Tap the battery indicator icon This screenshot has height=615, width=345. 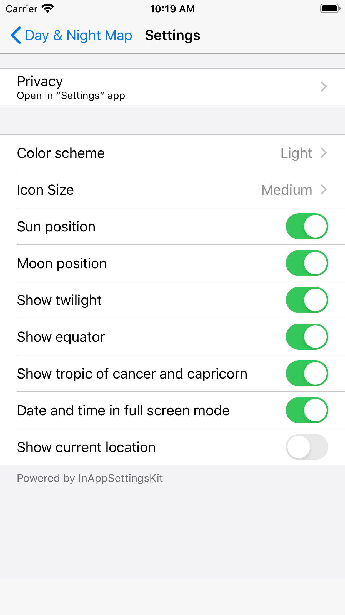pos(330,9)
